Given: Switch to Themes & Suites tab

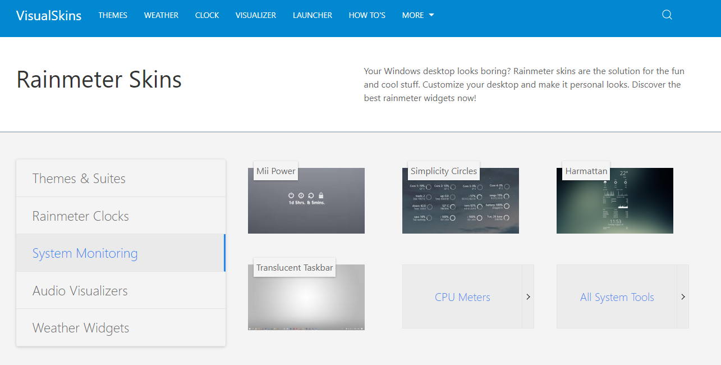Looking at the screenshot, I should click(x=121, y=179).
